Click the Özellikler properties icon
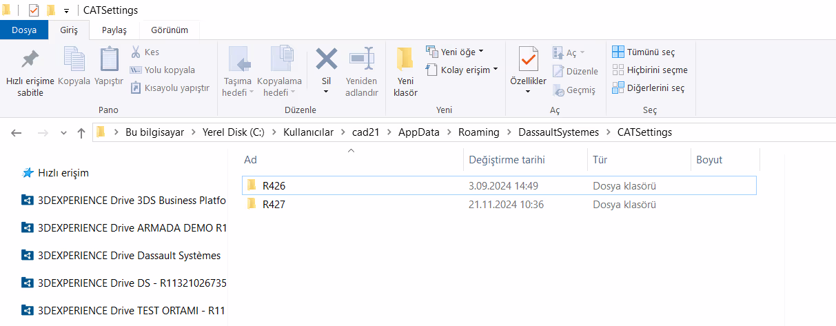The width and height of the screenshot is (836, 326). (528, 60)
